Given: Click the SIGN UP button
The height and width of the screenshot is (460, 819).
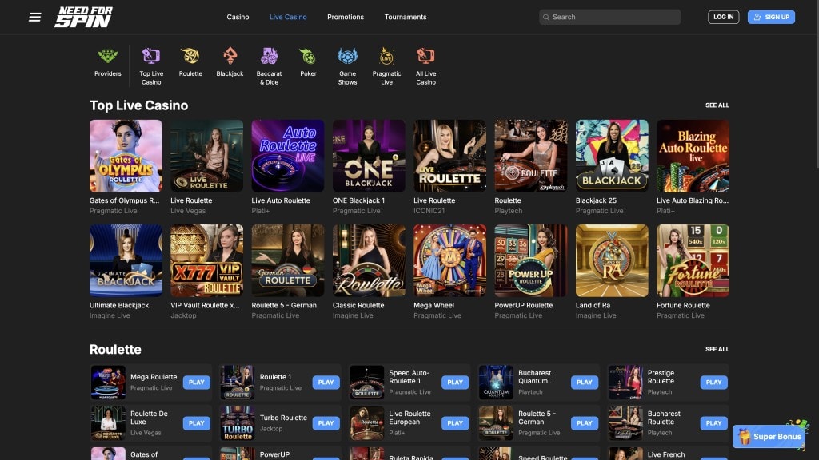Looking at the screenshot, I should click(x=771, y=18).
